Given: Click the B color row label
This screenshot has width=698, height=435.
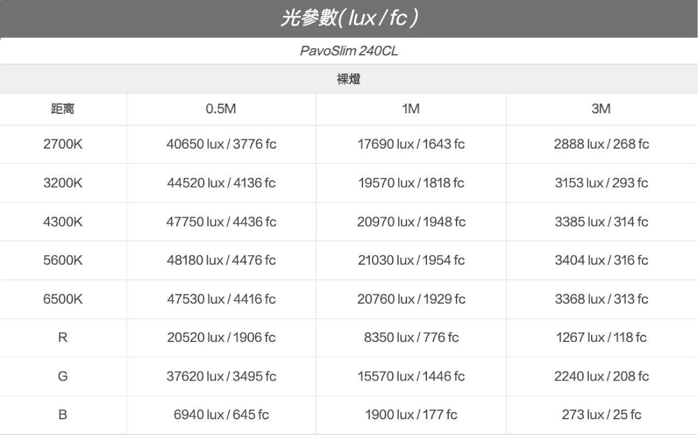Looking at the screenshot, I should 63,415.
